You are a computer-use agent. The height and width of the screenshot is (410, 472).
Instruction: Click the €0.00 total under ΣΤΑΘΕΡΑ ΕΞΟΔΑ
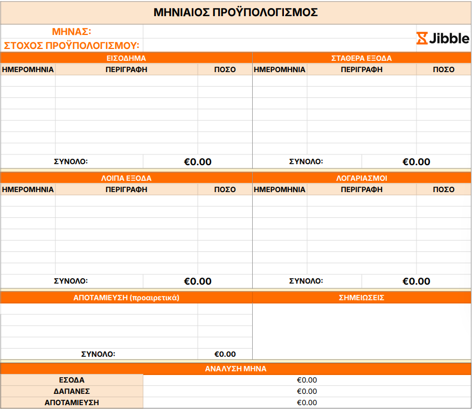pos(416,162)
